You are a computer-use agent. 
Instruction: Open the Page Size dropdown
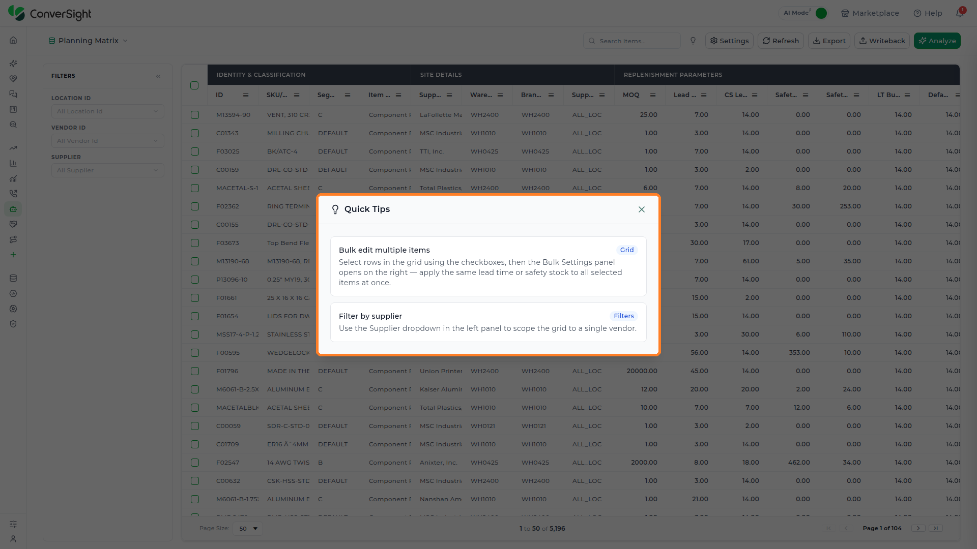coord(248,529)
